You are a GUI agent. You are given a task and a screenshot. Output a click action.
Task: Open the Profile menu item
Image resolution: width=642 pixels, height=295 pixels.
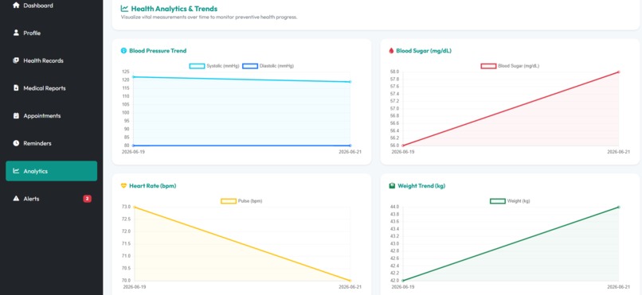pos(51,33)
